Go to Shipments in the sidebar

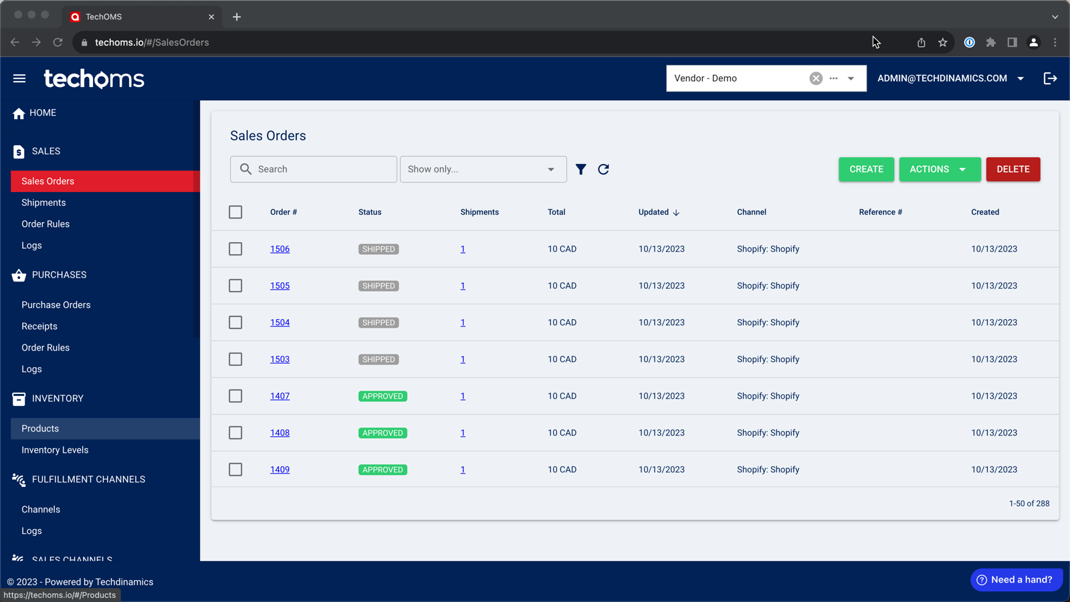43,203
